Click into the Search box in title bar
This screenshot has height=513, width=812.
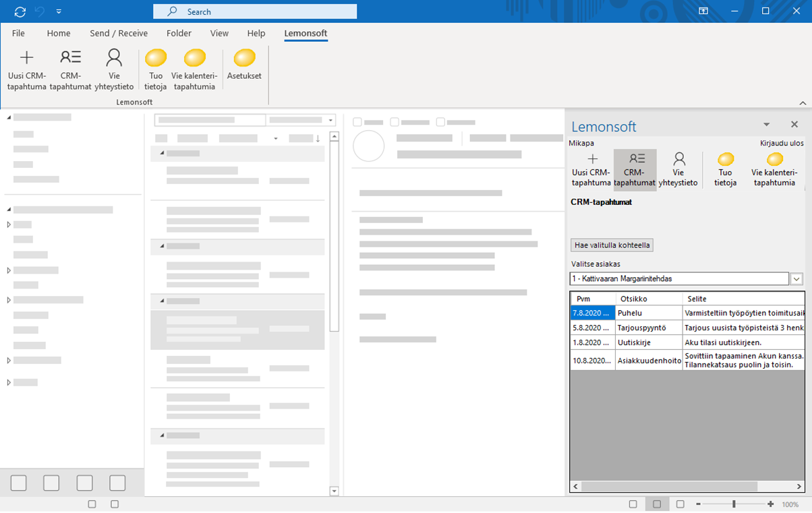pyautogui.click(x=255, y=11)
